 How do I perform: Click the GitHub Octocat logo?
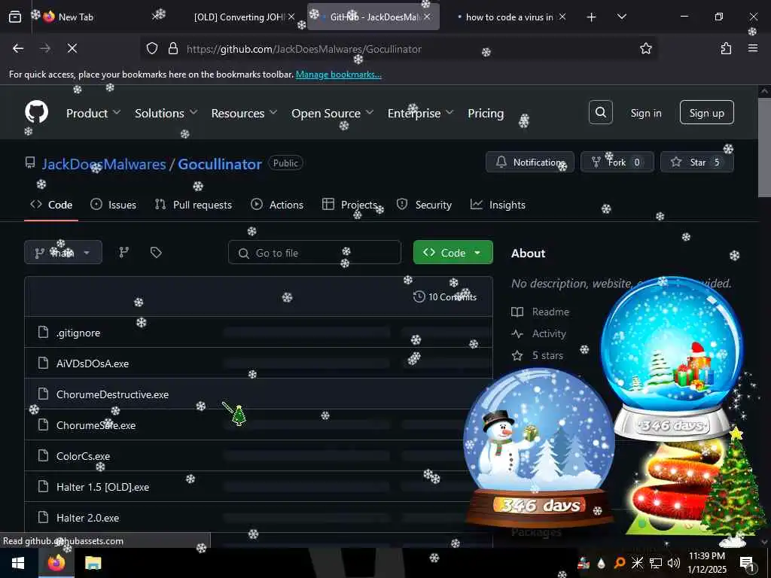36,113
